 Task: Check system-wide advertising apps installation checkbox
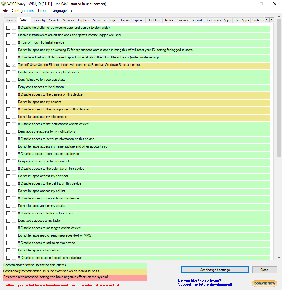[x=8, y=28]
